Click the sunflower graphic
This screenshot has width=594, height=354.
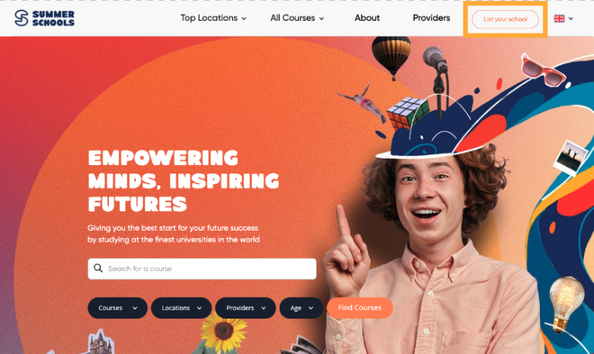(x=223, y=332)
